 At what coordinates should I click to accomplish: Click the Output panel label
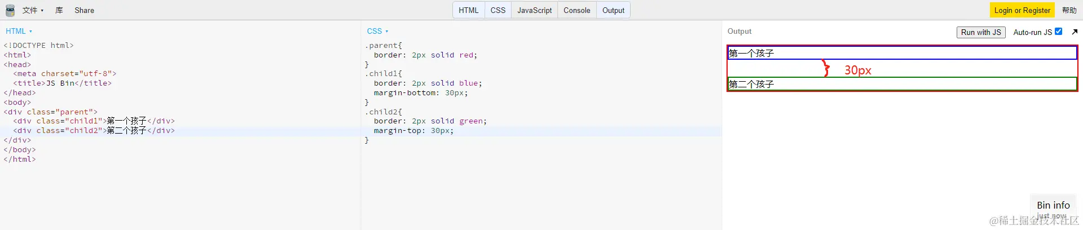[739, 32]
